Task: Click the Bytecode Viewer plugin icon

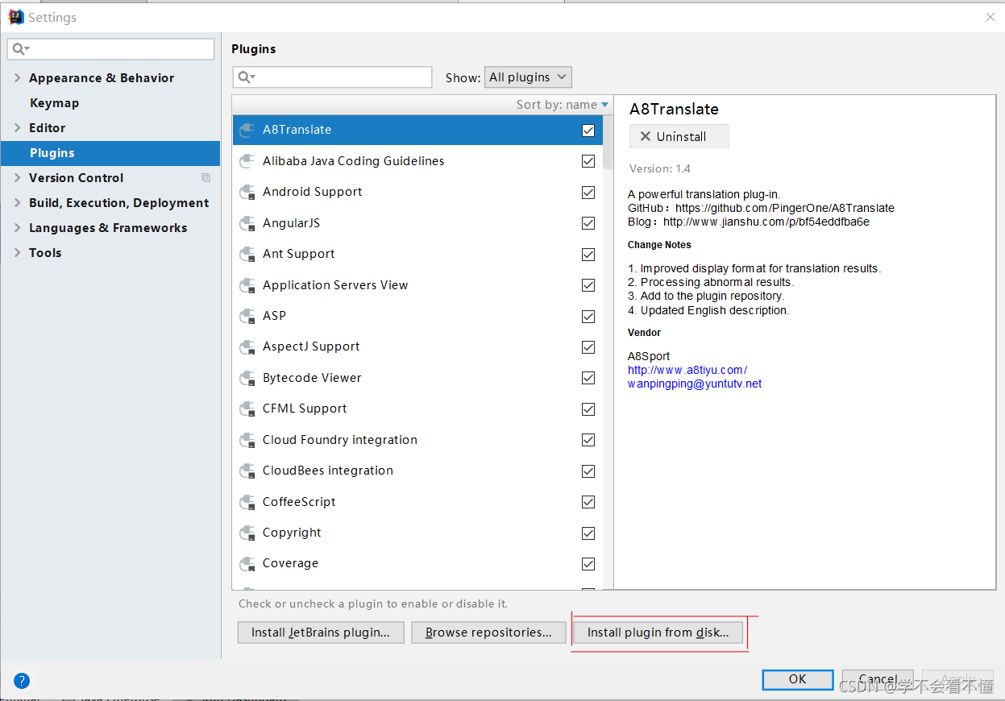Action: pos(248,379)
